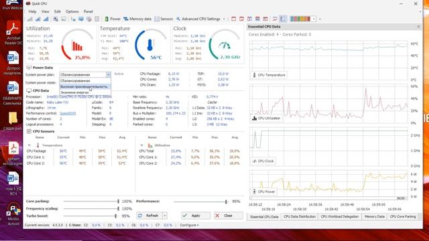Open the Panel menu
Screen dimensions: 429x241
pos(88,11)
